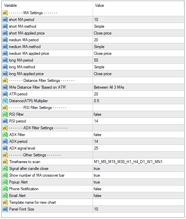
Task: Click the integer icon beside ATR period
Action: pos(5,94)
